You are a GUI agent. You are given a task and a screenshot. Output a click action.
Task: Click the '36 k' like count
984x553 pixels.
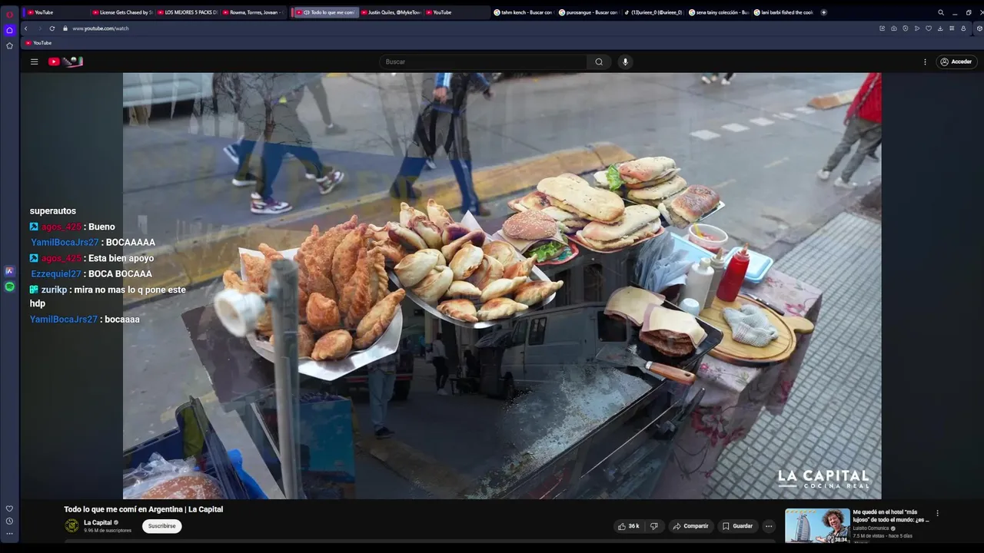(633, 526)
